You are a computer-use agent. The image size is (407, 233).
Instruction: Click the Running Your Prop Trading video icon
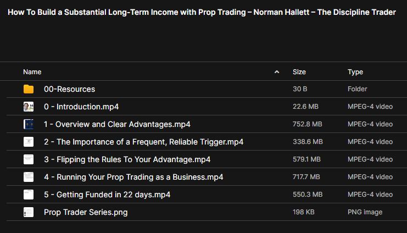coord(29,177)
